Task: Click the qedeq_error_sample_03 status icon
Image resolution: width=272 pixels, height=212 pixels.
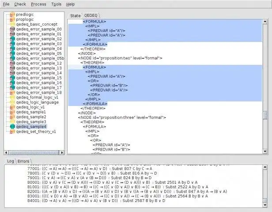Action: (12, 44)
